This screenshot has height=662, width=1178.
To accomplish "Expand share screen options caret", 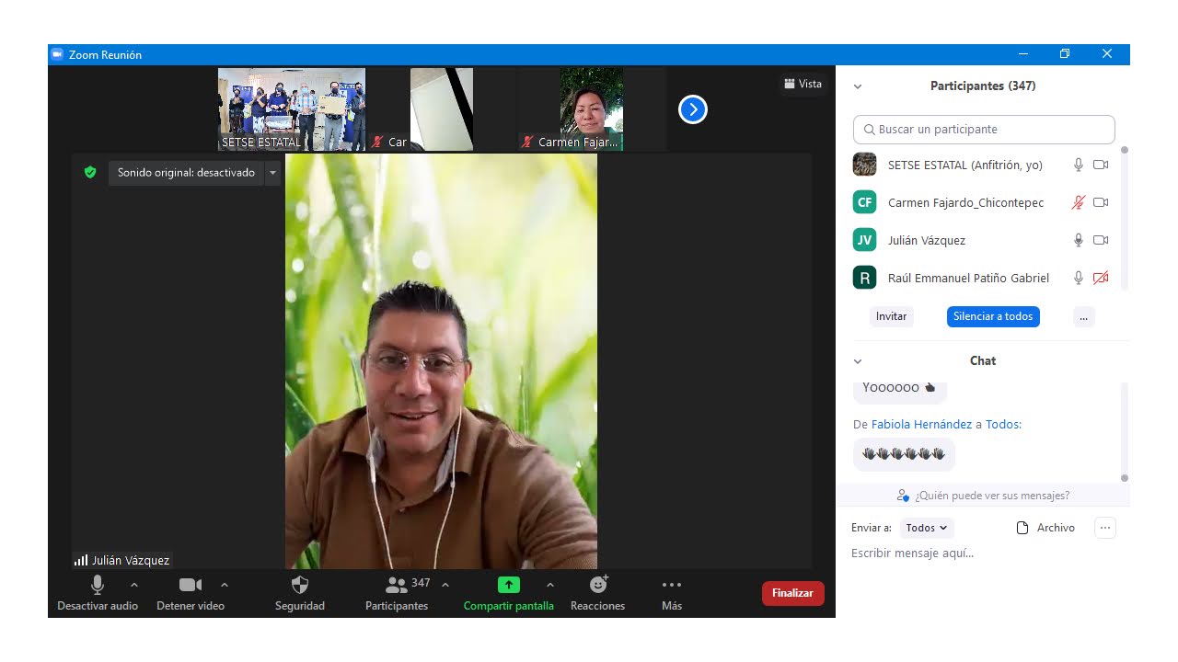I will (x=550, y=585).
